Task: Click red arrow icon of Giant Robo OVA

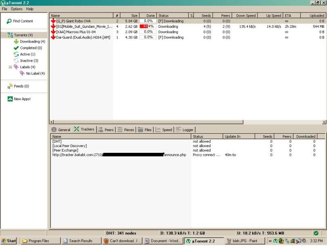Action: (53, 21)
